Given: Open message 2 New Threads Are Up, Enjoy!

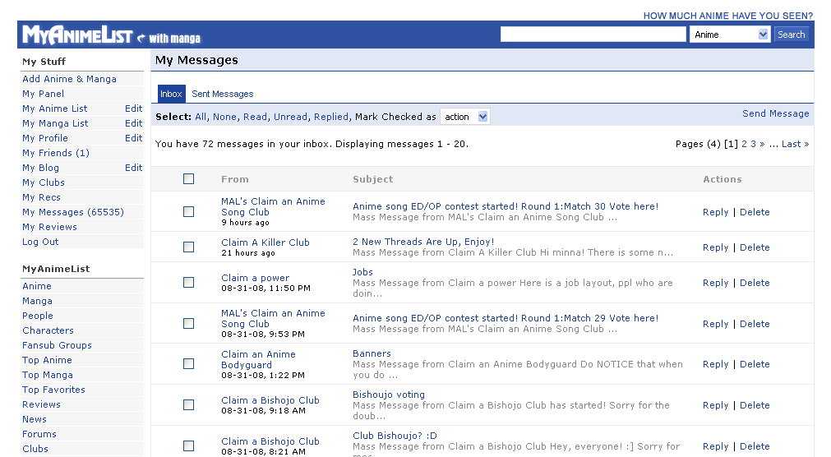Looking at the screenshot, I should click(x=423, y=242).
